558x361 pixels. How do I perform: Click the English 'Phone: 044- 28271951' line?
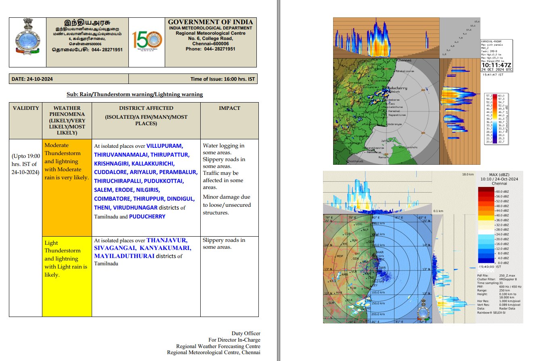(x=210, y=49)
